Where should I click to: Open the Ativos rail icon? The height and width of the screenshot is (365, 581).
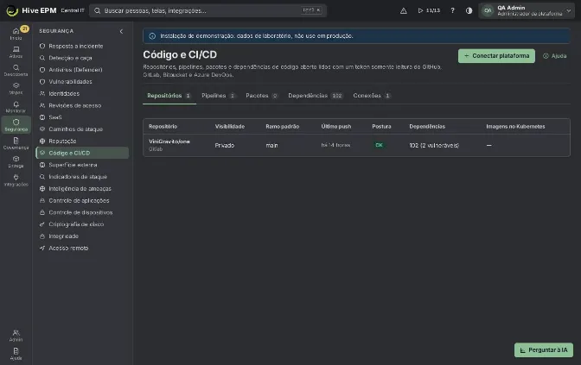click(16, 52)
